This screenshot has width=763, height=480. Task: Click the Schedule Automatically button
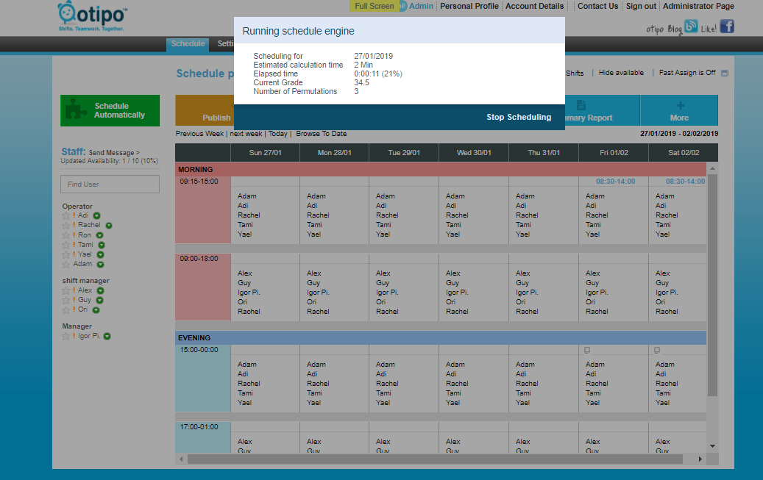[110, 110]
